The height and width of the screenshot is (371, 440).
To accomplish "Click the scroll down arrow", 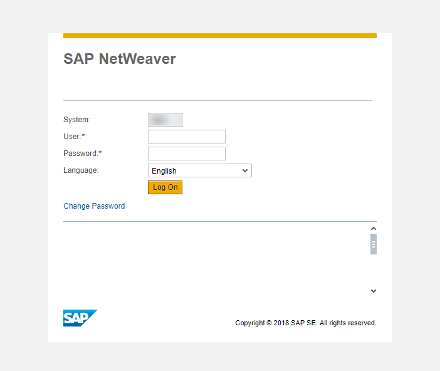I will [373, 291].
